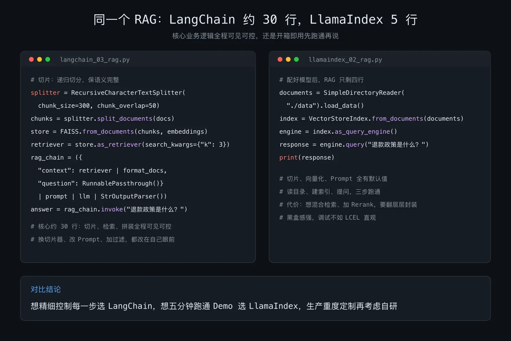The width and height of the screenshot is (511, 341).
Task: Click the line "splitter = RecursiveCharacterTextSplitter("
Action: pos(108,93)
